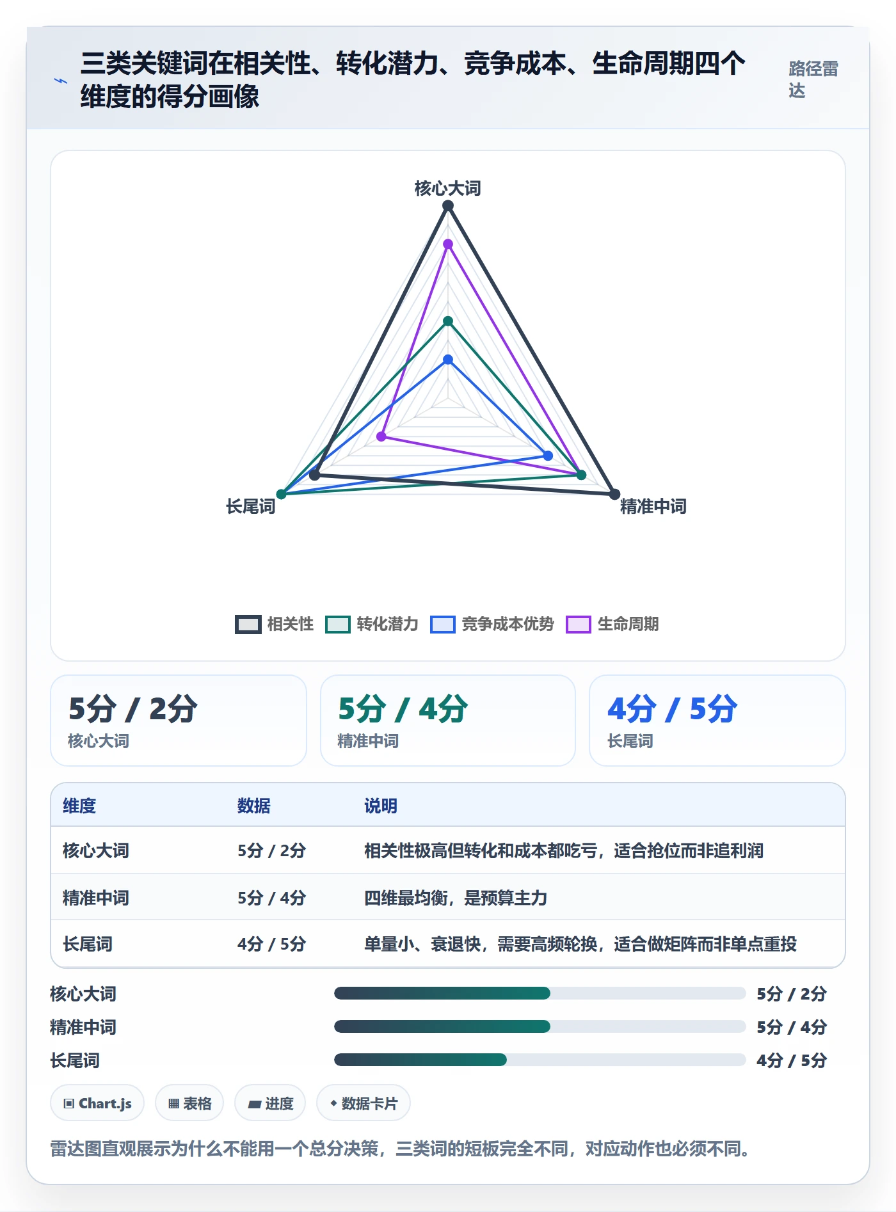This screenshot has width=896, height=1212.
Task: Open the 5分 / 2分 核心大词 card
Action: point(179,721)
